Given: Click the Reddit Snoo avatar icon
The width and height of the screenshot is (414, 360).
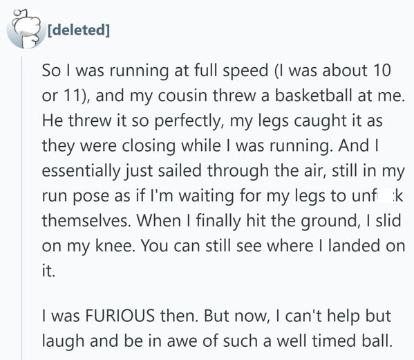Looking at the screenshot, I should (x=26, y=29).
